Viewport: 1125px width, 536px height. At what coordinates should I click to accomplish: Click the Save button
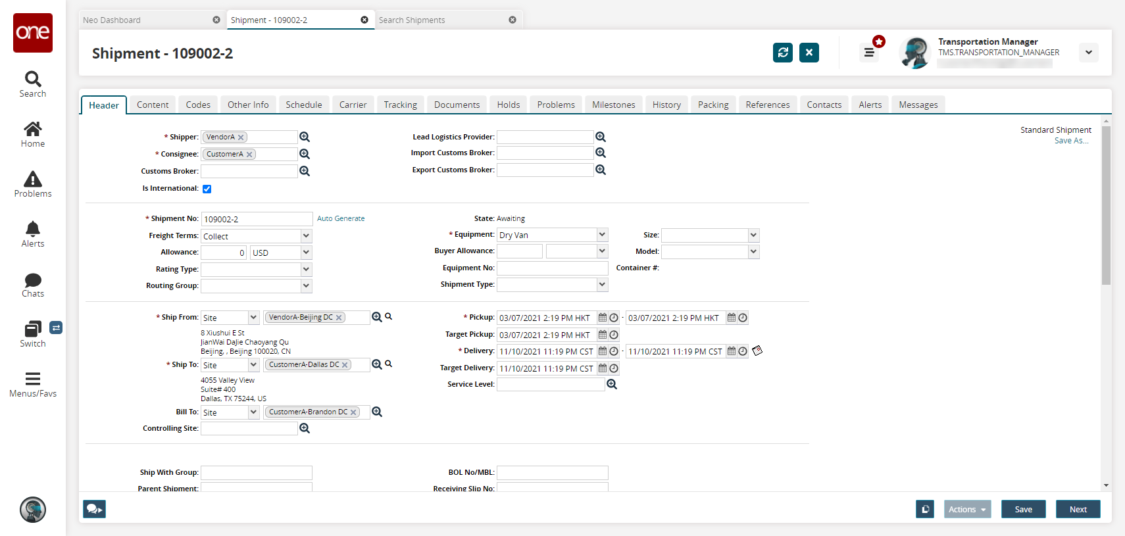[1023, 509]
